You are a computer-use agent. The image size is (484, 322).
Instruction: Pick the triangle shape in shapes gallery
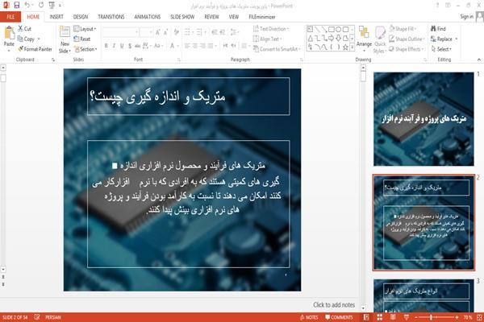311,38
